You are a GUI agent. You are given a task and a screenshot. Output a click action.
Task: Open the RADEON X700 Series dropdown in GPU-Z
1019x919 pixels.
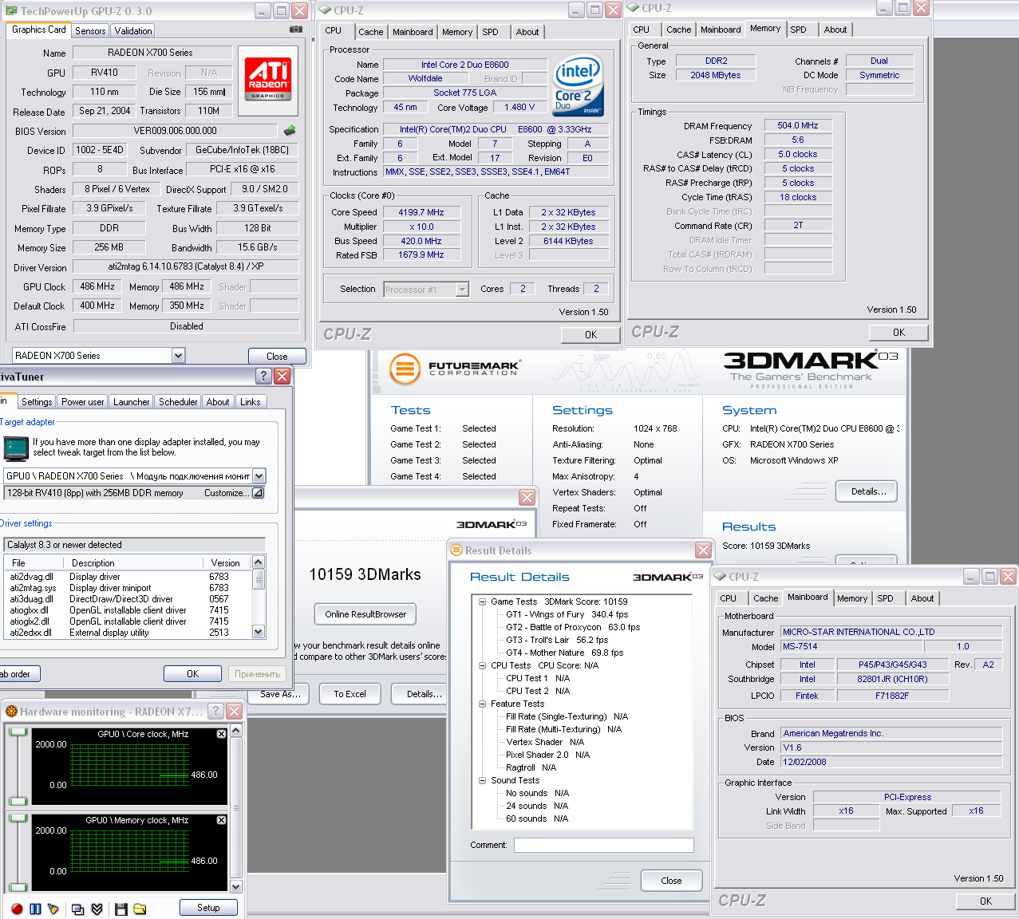178,356
